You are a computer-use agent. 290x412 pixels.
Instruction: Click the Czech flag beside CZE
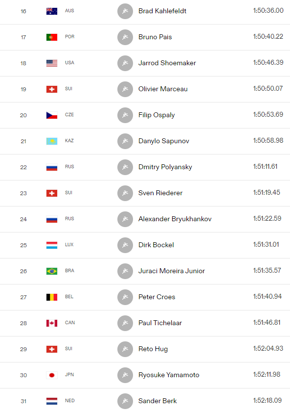(x=52, y=115)
